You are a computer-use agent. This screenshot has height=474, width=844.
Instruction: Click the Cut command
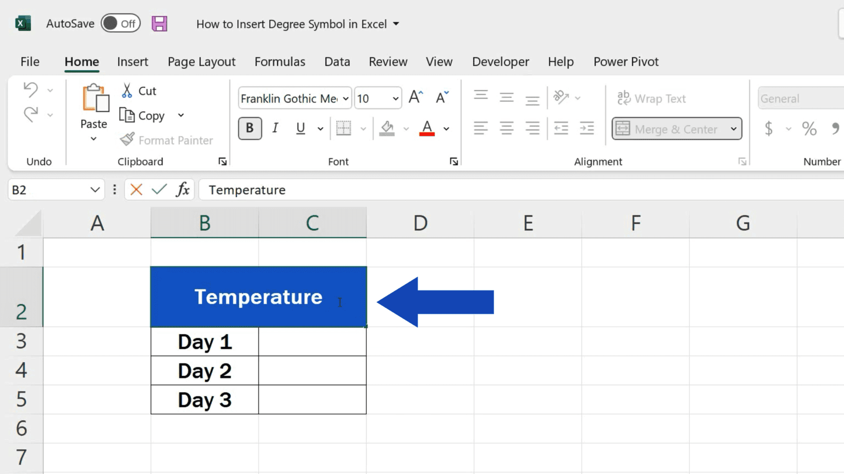point(138,90)
